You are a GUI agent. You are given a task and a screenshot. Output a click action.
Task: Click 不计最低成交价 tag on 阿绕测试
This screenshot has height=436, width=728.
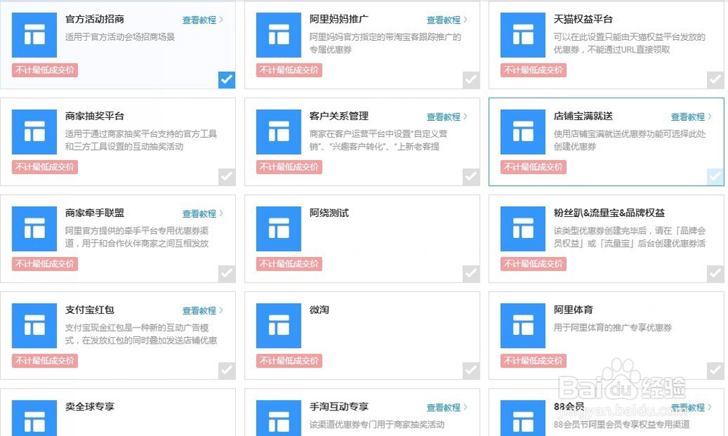pyautogui.click(x=289, y=263)
